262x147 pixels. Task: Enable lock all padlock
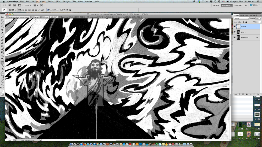pos(246,22)
